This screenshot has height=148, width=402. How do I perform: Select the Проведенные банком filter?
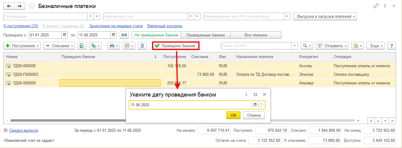point(205,35)
